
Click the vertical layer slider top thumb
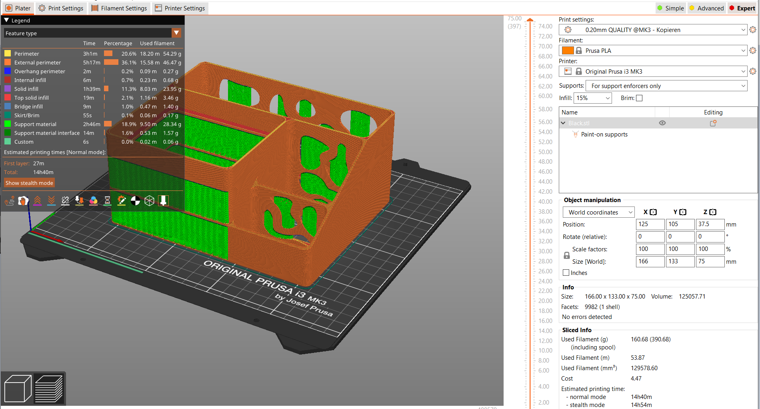pos(530,20)
